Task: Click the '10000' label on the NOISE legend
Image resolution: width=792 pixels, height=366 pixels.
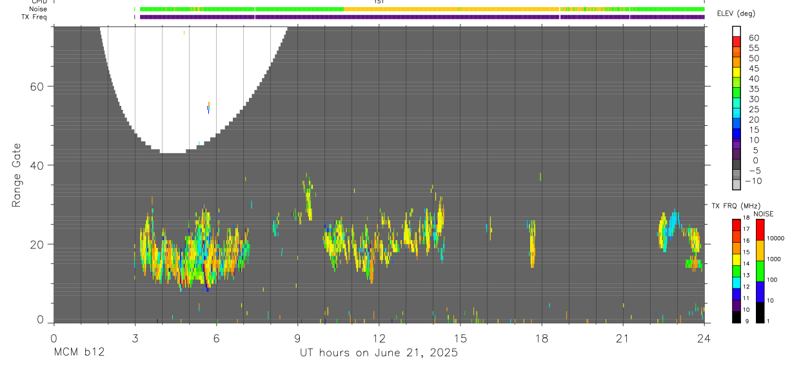Action: [x=776, y=238]
